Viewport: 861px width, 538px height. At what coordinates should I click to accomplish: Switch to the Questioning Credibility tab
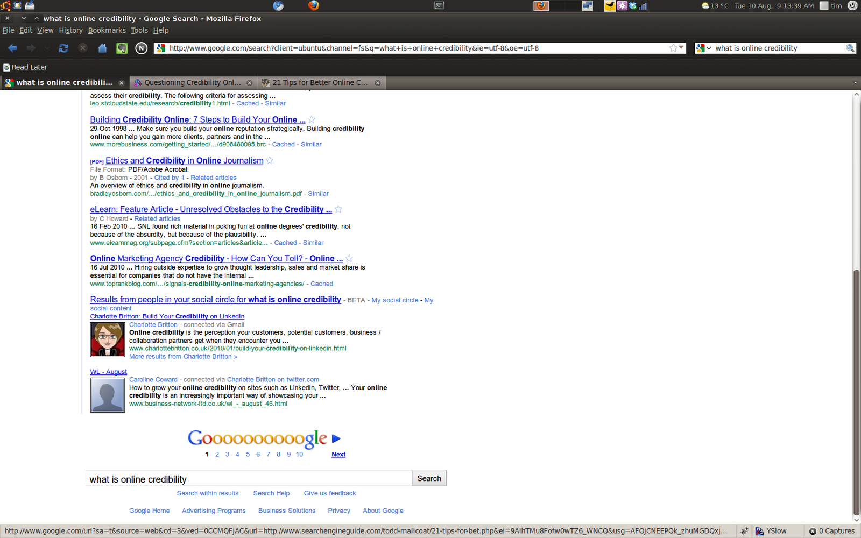click(193, 83)
